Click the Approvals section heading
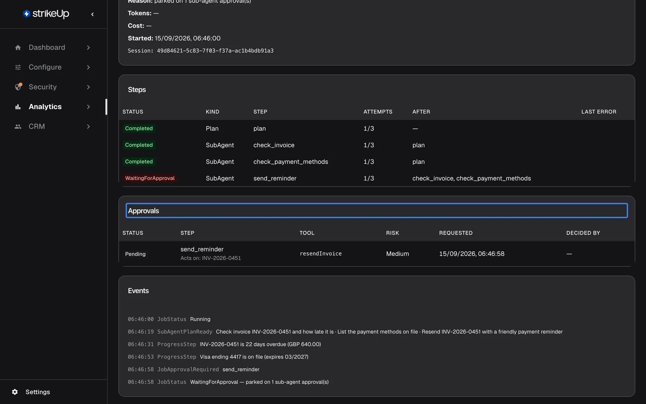This screenshot has height=404, width=646. (x=376, y=211)
